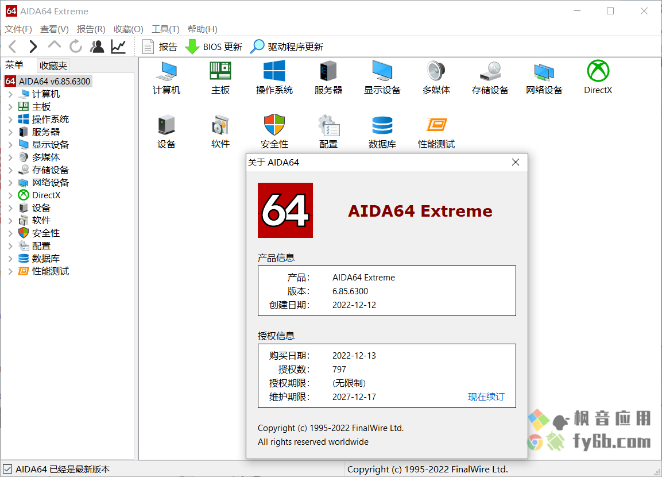Screen dimensions: 662x477
Task: Click the BIOS 更新 toolbar button
Action: click(x=214, y=47)
